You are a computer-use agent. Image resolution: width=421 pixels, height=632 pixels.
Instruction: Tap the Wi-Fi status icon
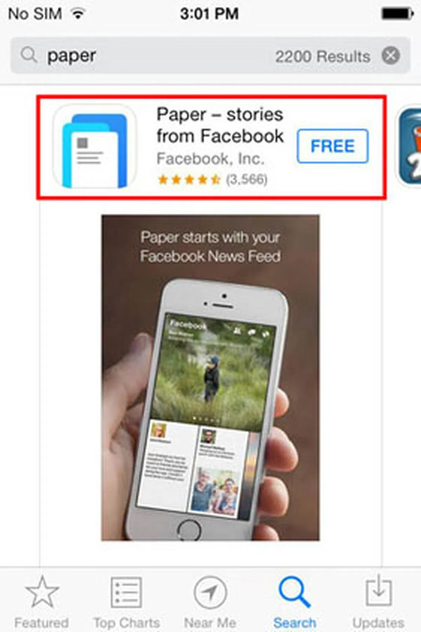point(78,13)
